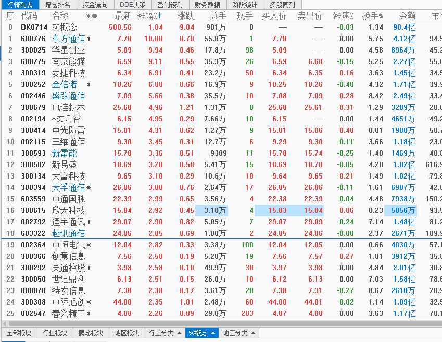Select the 行业板块 bottom tab

(55, 333)
